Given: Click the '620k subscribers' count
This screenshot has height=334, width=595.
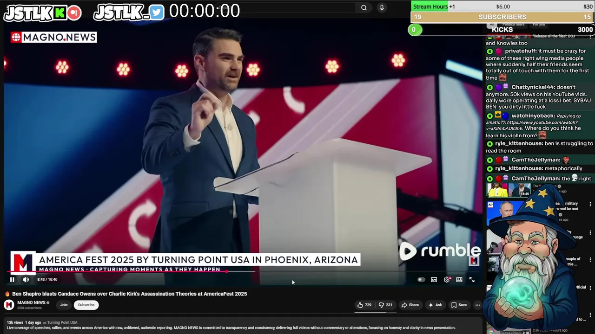Looking at the screenshot, I should point(29,308).
